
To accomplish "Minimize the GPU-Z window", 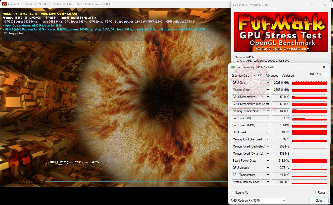I will click(x=300, y=67).
